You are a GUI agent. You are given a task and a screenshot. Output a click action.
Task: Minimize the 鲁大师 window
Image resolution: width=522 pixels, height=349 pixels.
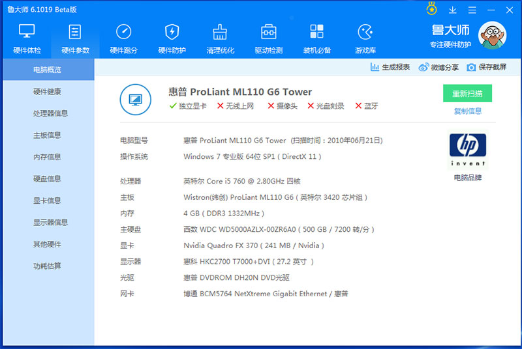491,10
